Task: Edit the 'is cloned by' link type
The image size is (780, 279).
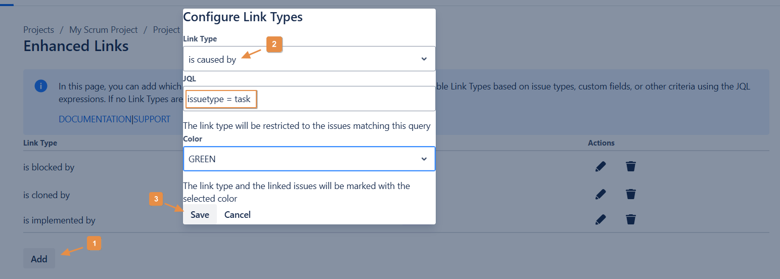Action: [x=600, y=194]
